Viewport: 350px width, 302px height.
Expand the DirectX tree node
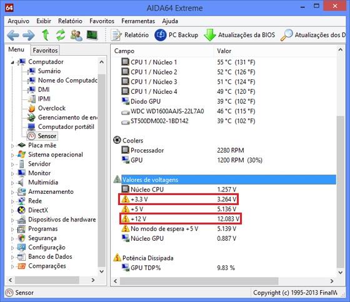12,211
